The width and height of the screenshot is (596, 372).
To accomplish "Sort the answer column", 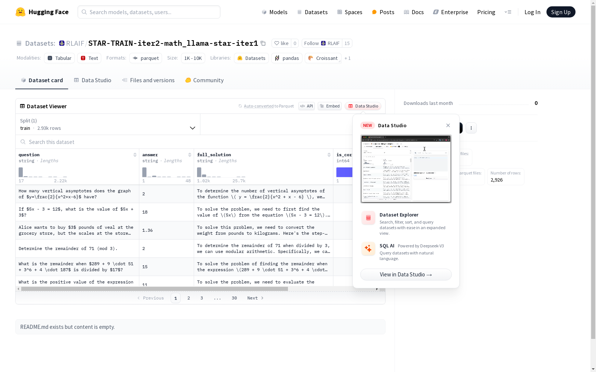I will 190,155.
